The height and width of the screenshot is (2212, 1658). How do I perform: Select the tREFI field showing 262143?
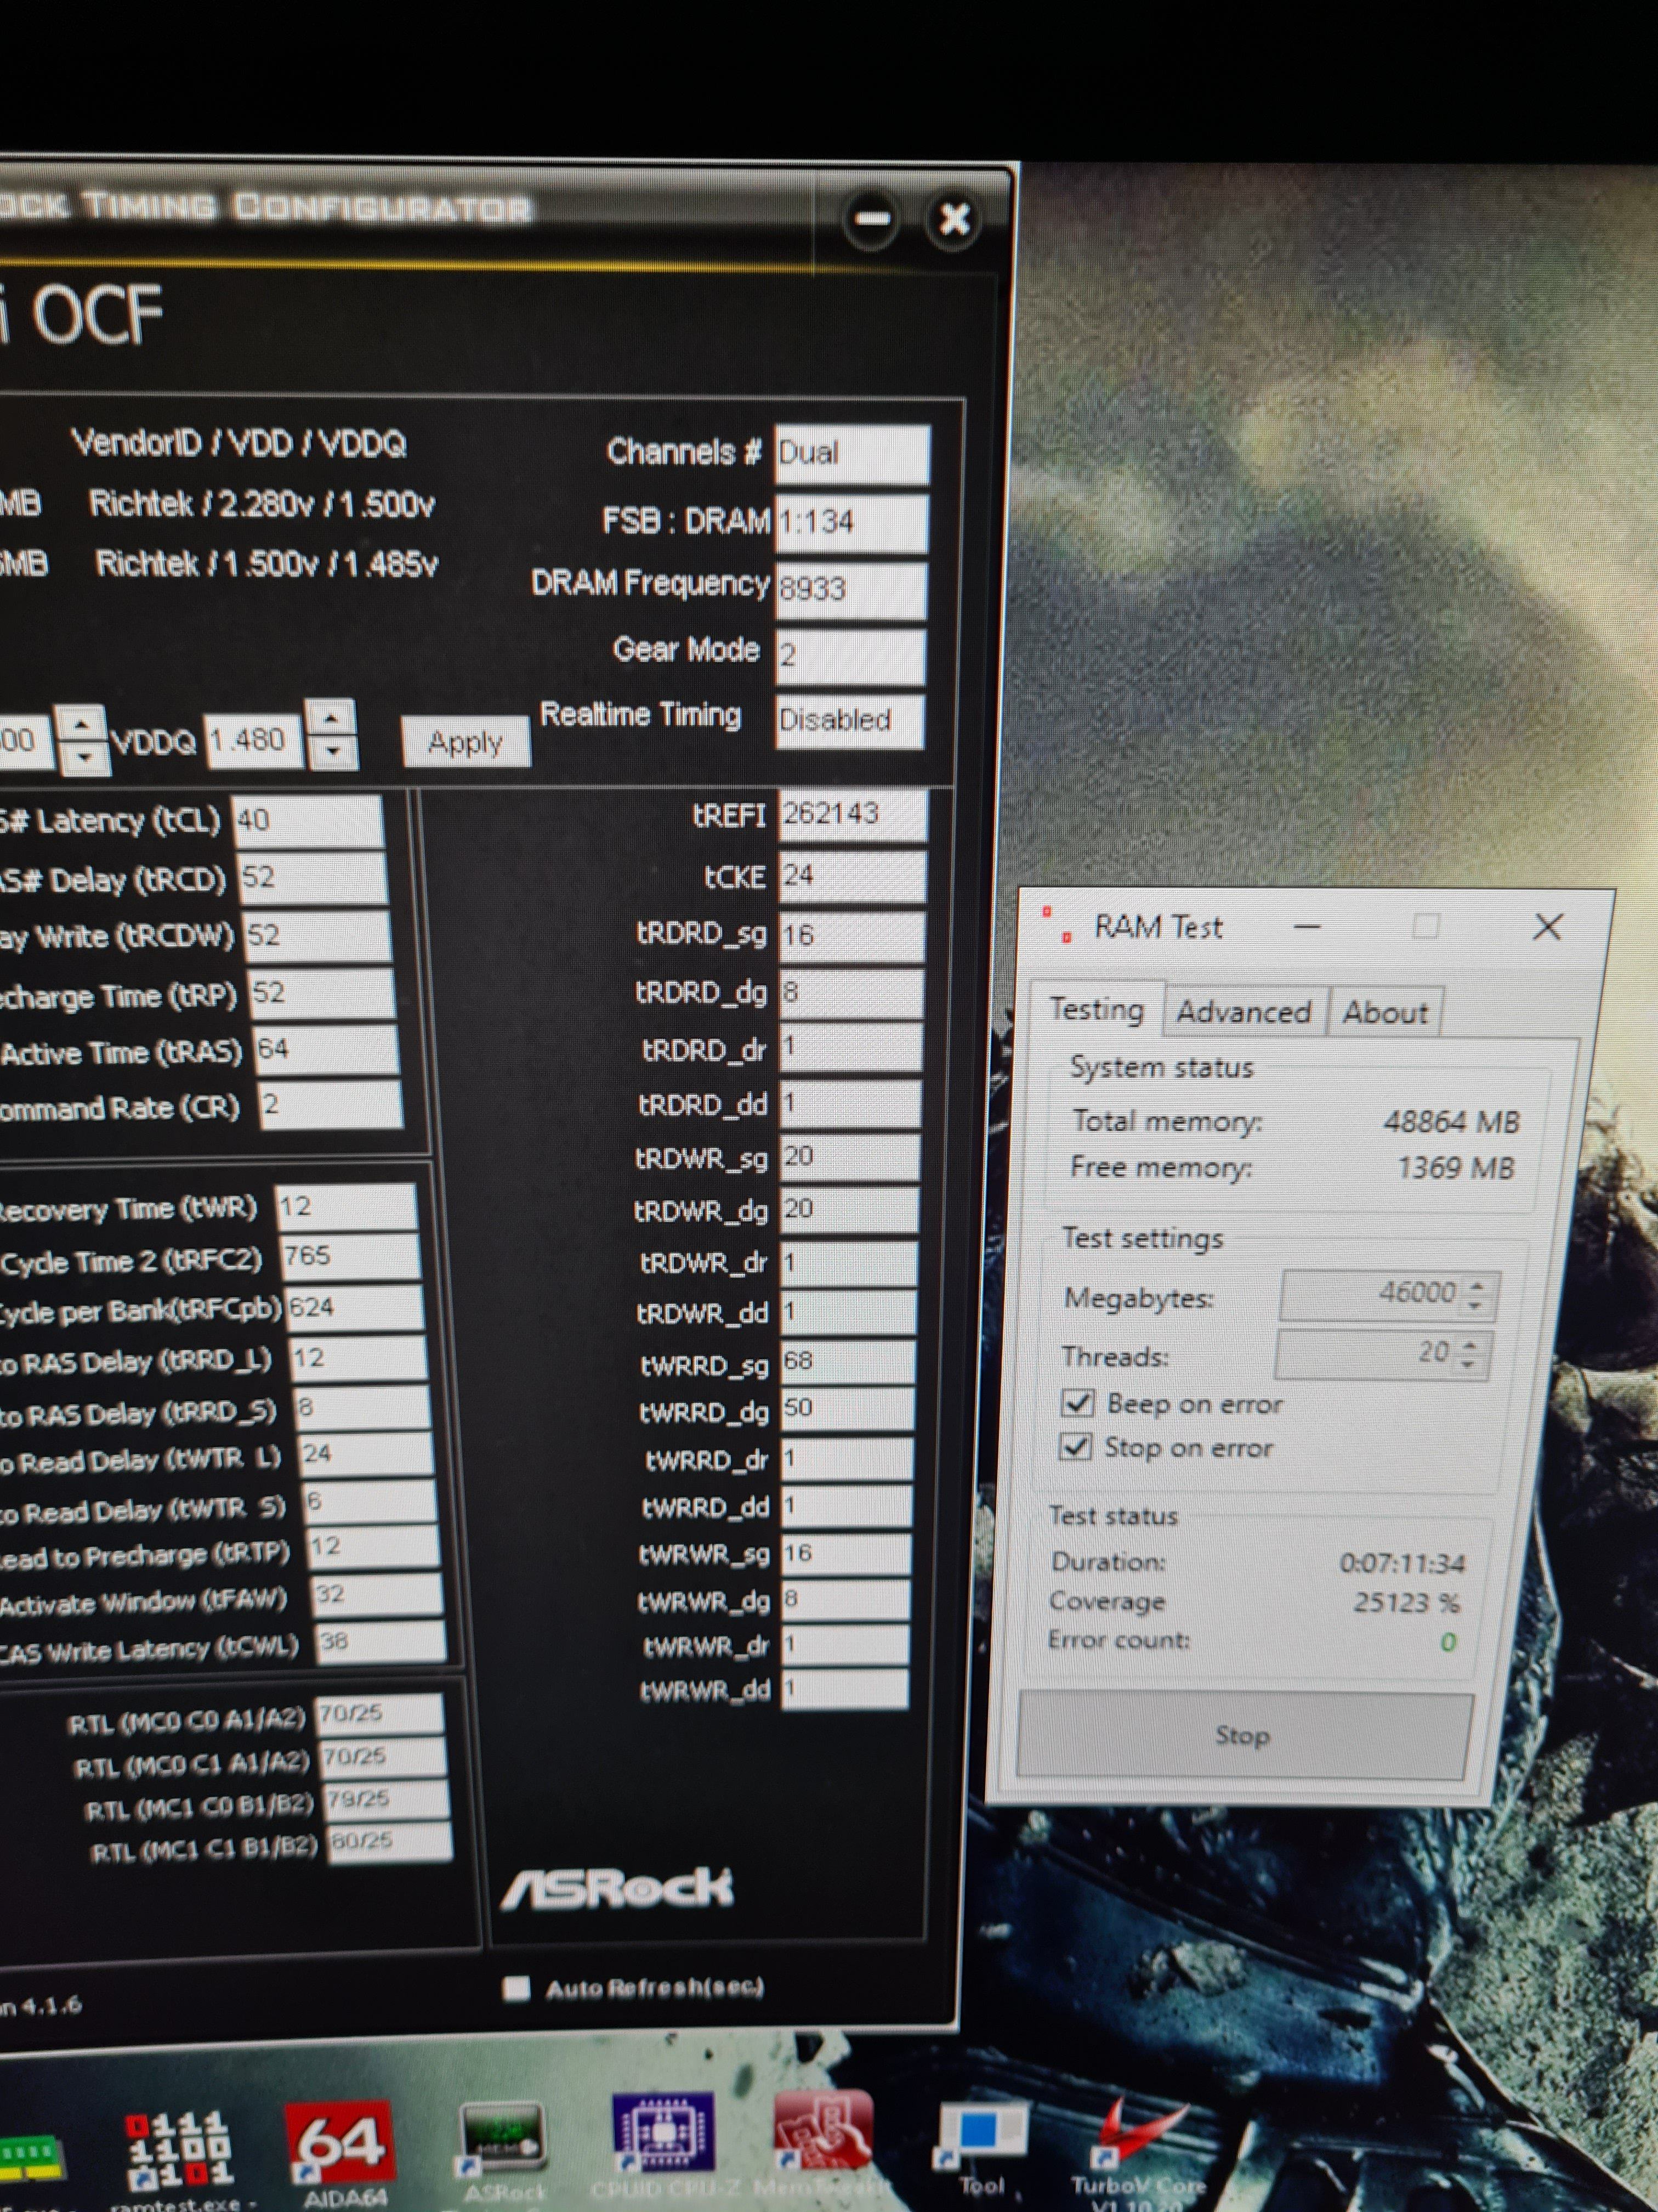853,814
